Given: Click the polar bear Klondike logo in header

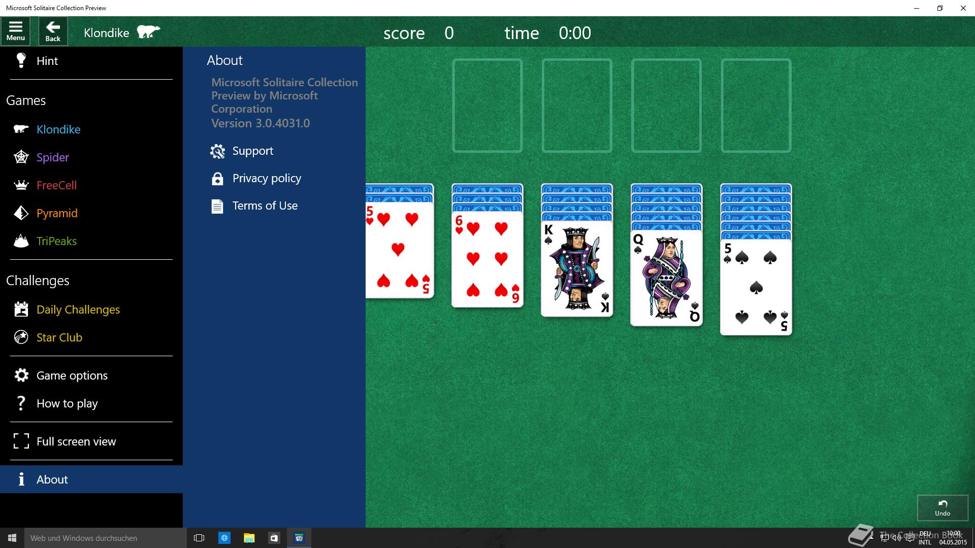Looking at the screenshot, I should [x=148, y=32].
